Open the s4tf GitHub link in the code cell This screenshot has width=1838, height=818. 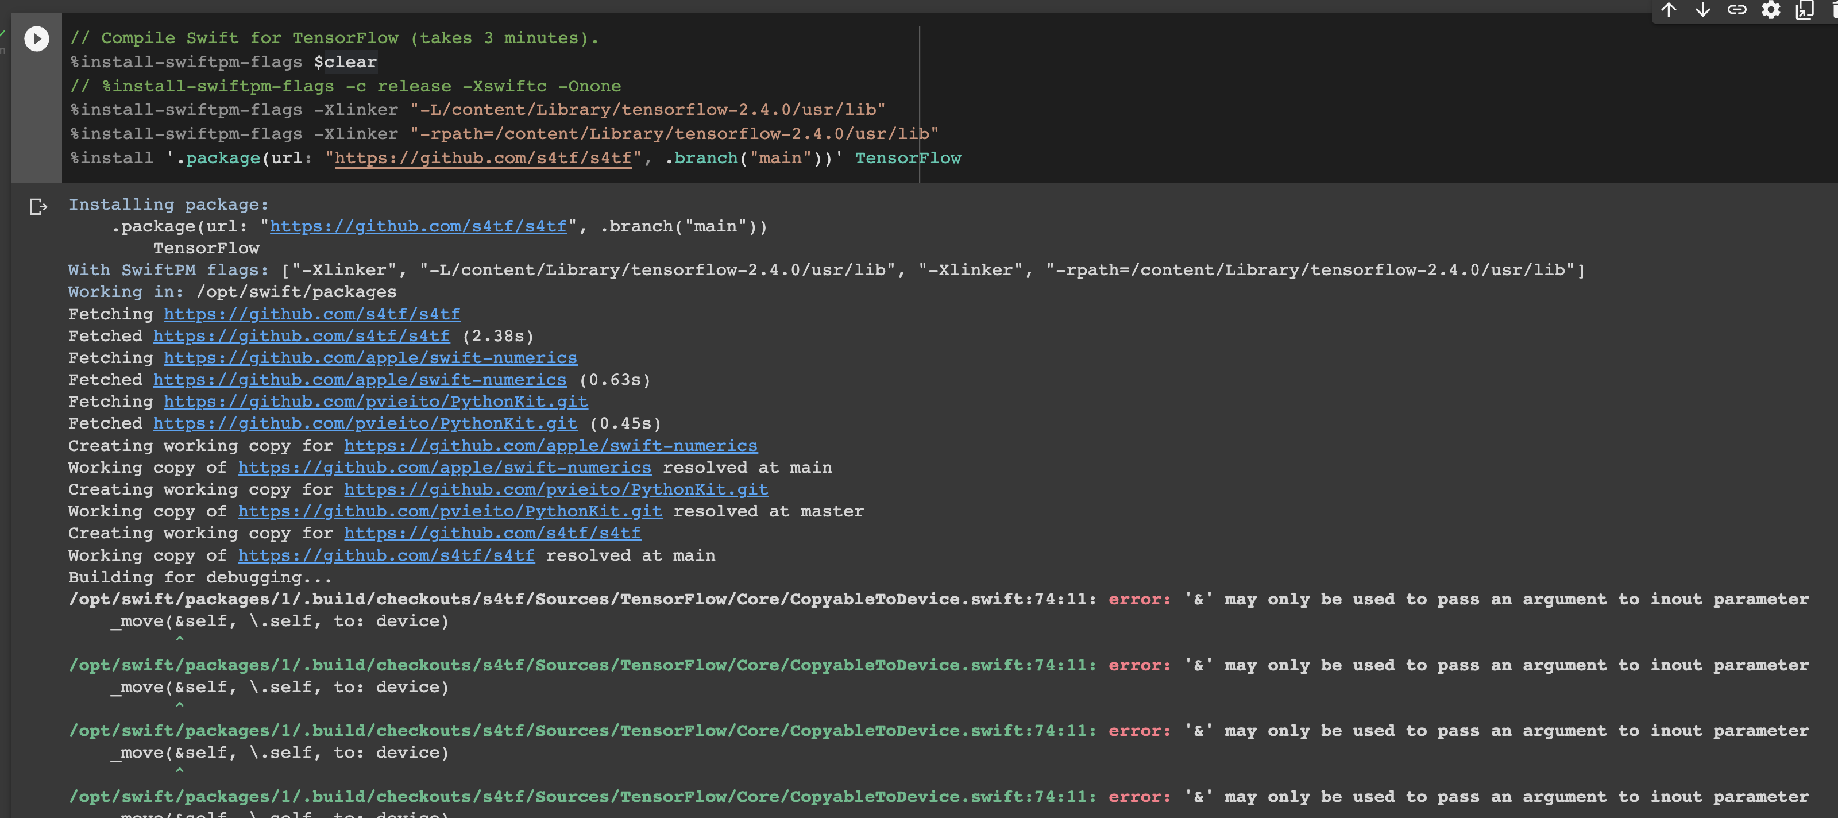pos(482,158)
